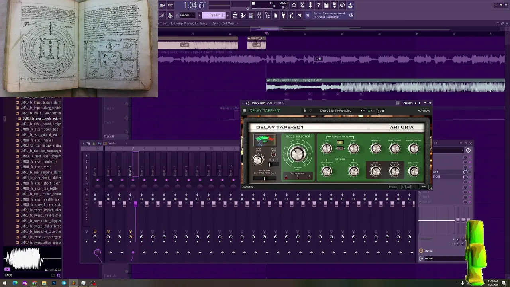Click the plug icon for plugin picker

pos(284,15)
